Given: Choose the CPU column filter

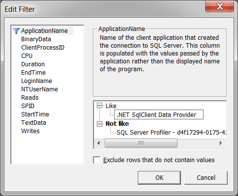Looking at the screenshot, I should [x=27, y=56].
